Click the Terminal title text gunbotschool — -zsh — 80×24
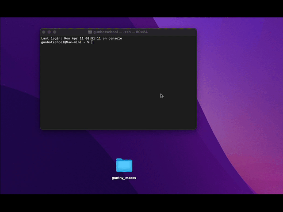Viewport: 283px width, 212px height. 120,32
